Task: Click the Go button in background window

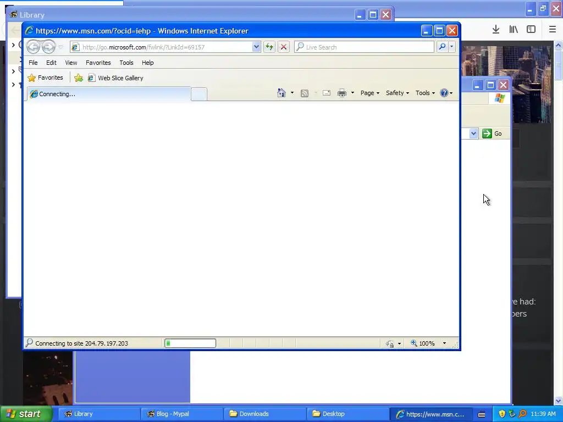Action: click(x=492, y=134)
